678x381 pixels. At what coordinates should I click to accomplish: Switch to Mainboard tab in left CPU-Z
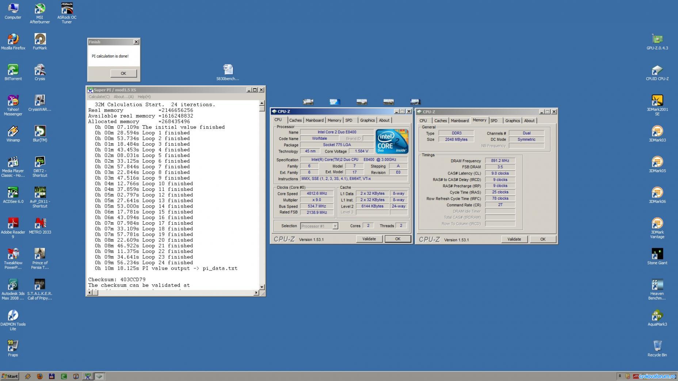coord(315,120)
